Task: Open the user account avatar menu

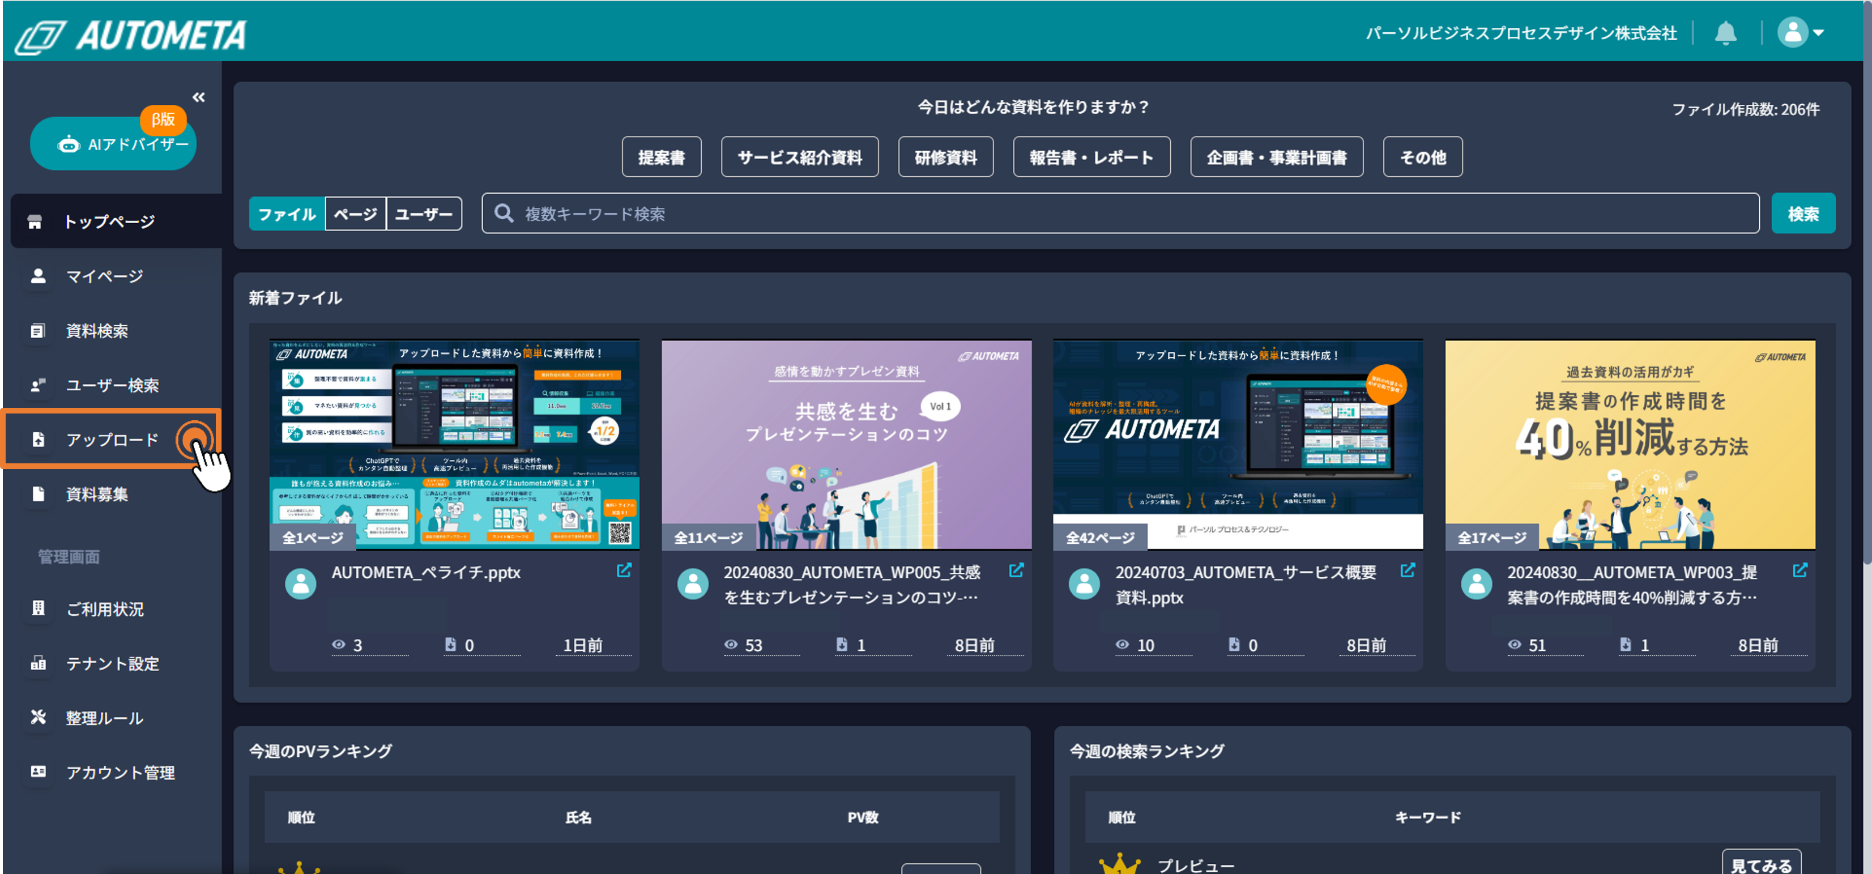Action: pyautogui.click(x=1800, y=33)
